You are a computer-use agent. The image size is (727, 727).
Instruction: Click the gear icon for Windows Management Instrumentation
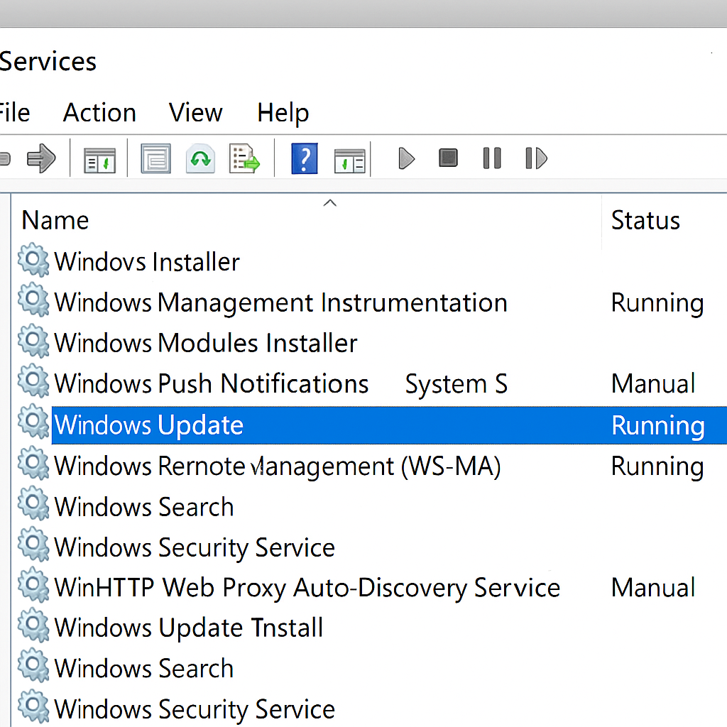(x=33, y=300)
